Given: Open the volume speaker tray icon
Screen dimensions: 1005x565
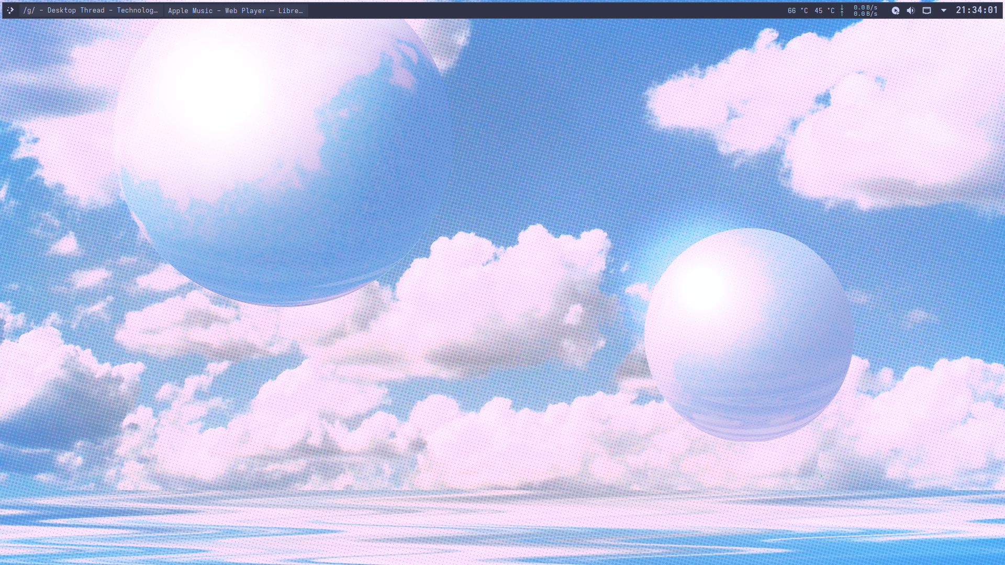Looking at the screenshot, I should [911, 10].
